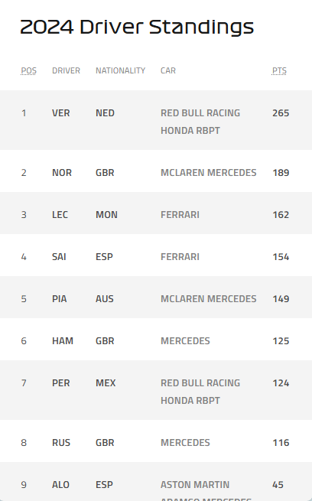The height and width of the screenshot is (501, 312).
Task: Click driver HAM in sixth position
Action: pyautogui.click(x=63, y=341)
